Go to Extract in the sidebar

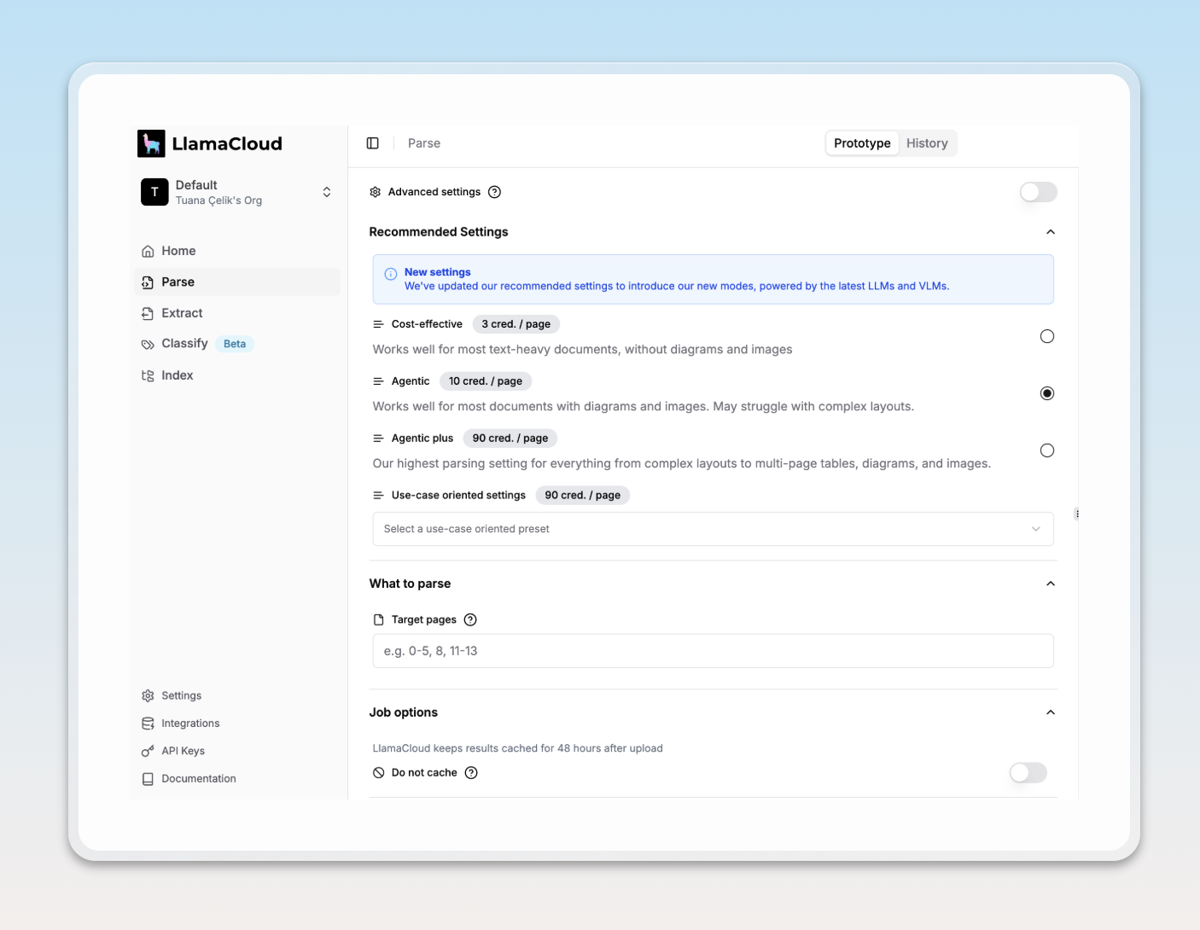tap(182, 313)
